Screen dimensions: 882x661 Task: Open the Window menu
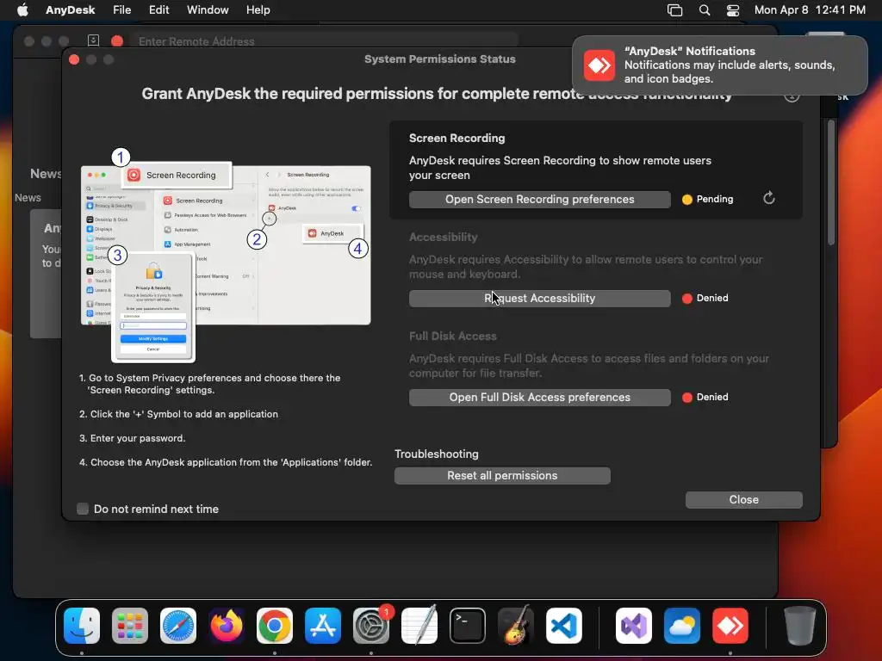pos(208,10)
